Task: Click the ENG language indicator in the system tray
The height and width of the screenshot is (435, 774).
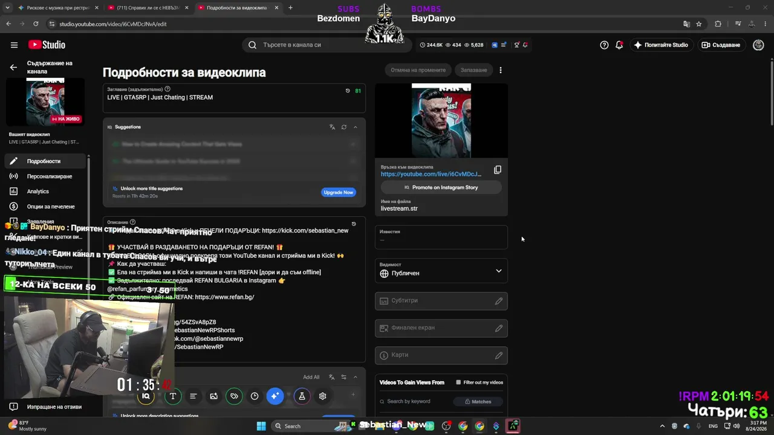Action: (713, 426)
